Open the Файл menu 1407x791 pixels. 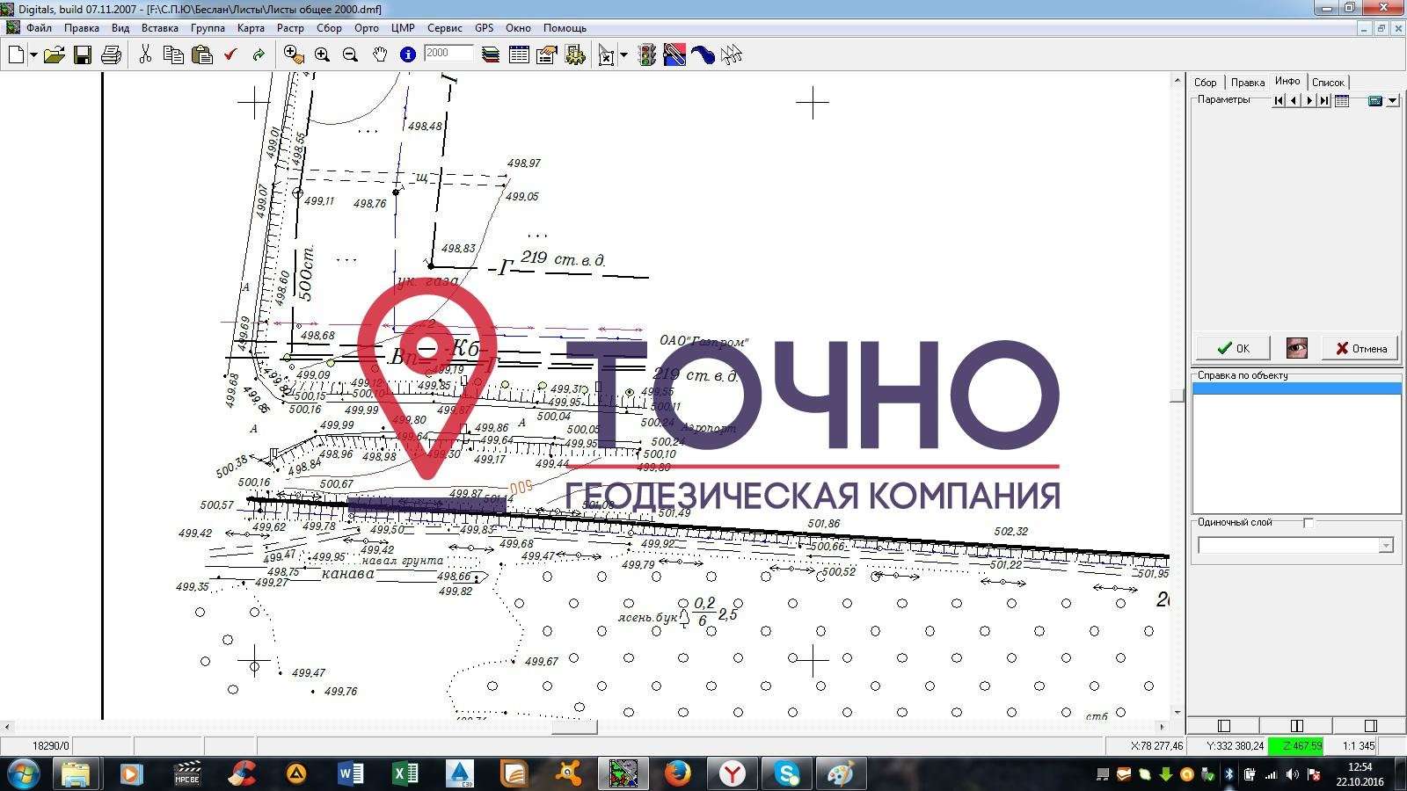pyautogui.click(x=39, y=28)
